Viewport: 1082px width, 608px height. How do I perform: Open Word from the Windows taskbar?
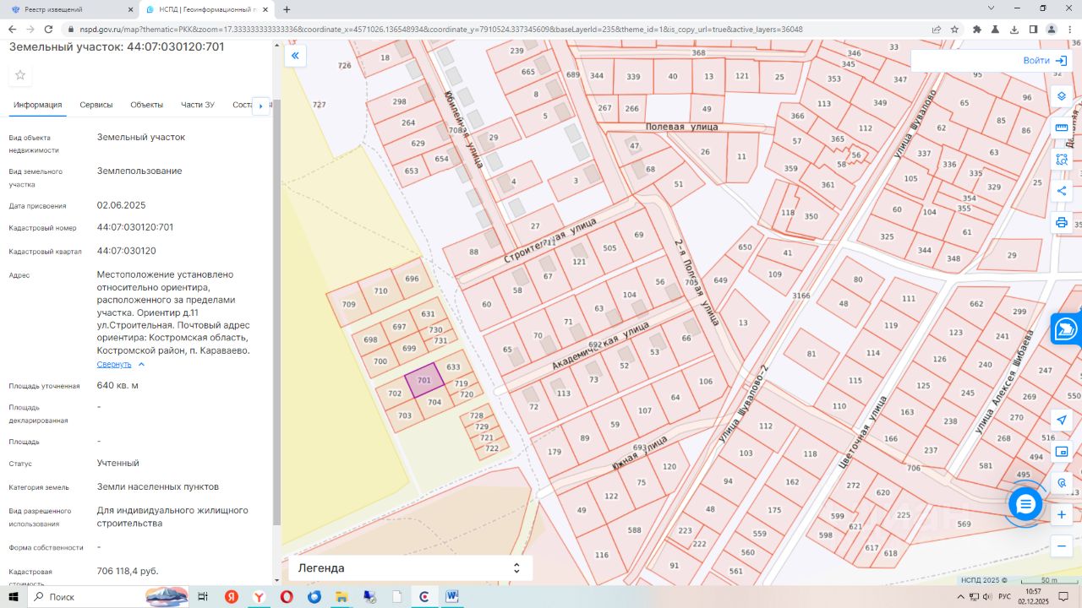tap(452, 596)
